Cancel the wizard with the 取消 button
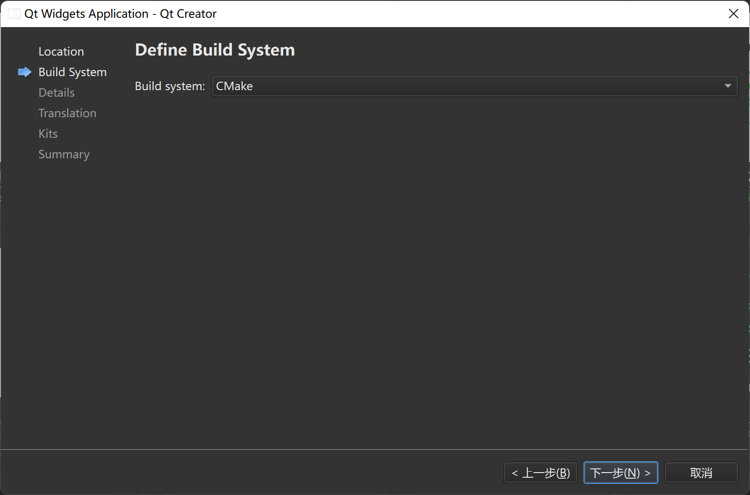 701,473
